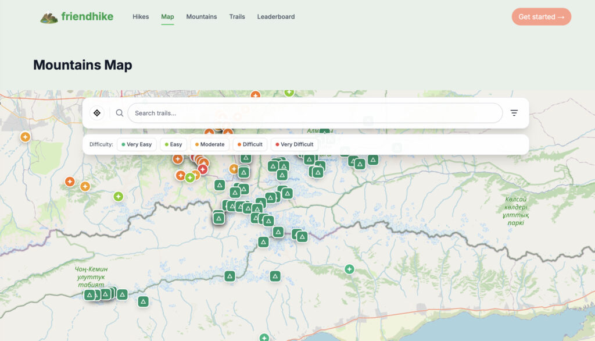Go to the Mountains nav item

201,17
